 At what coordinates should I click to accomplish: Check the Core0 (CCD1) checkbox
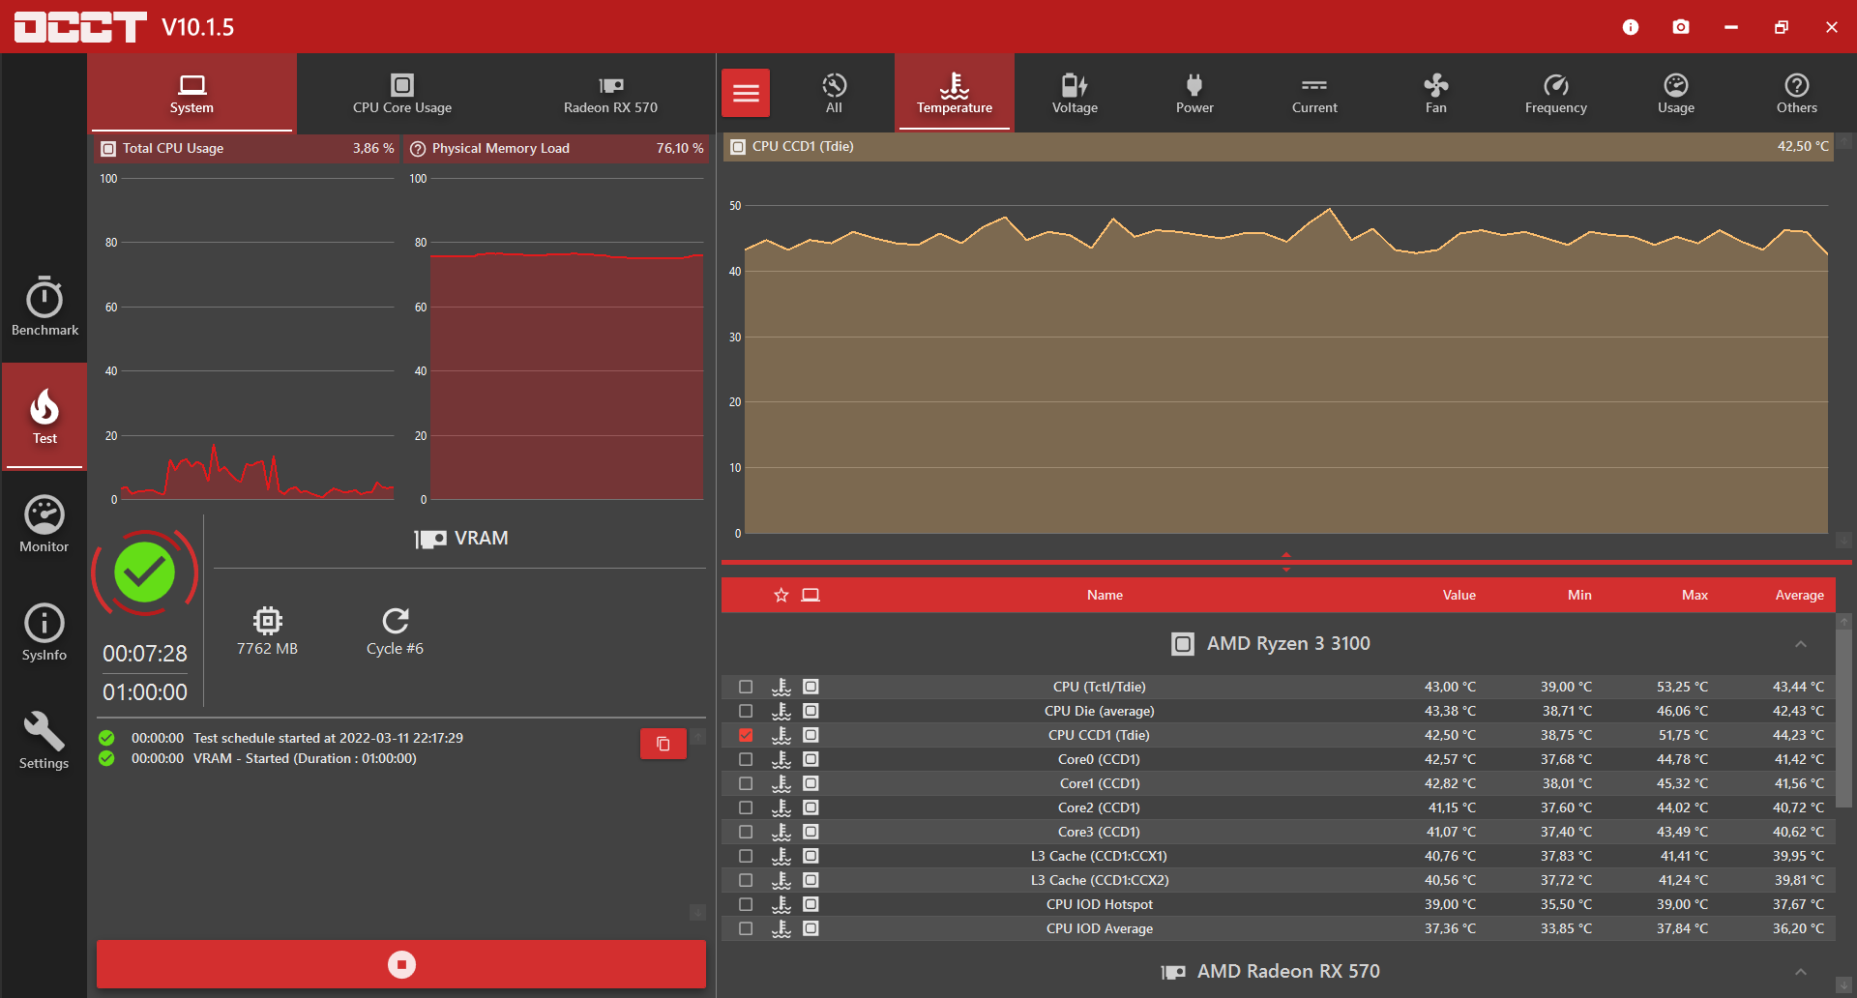(746, 759)
